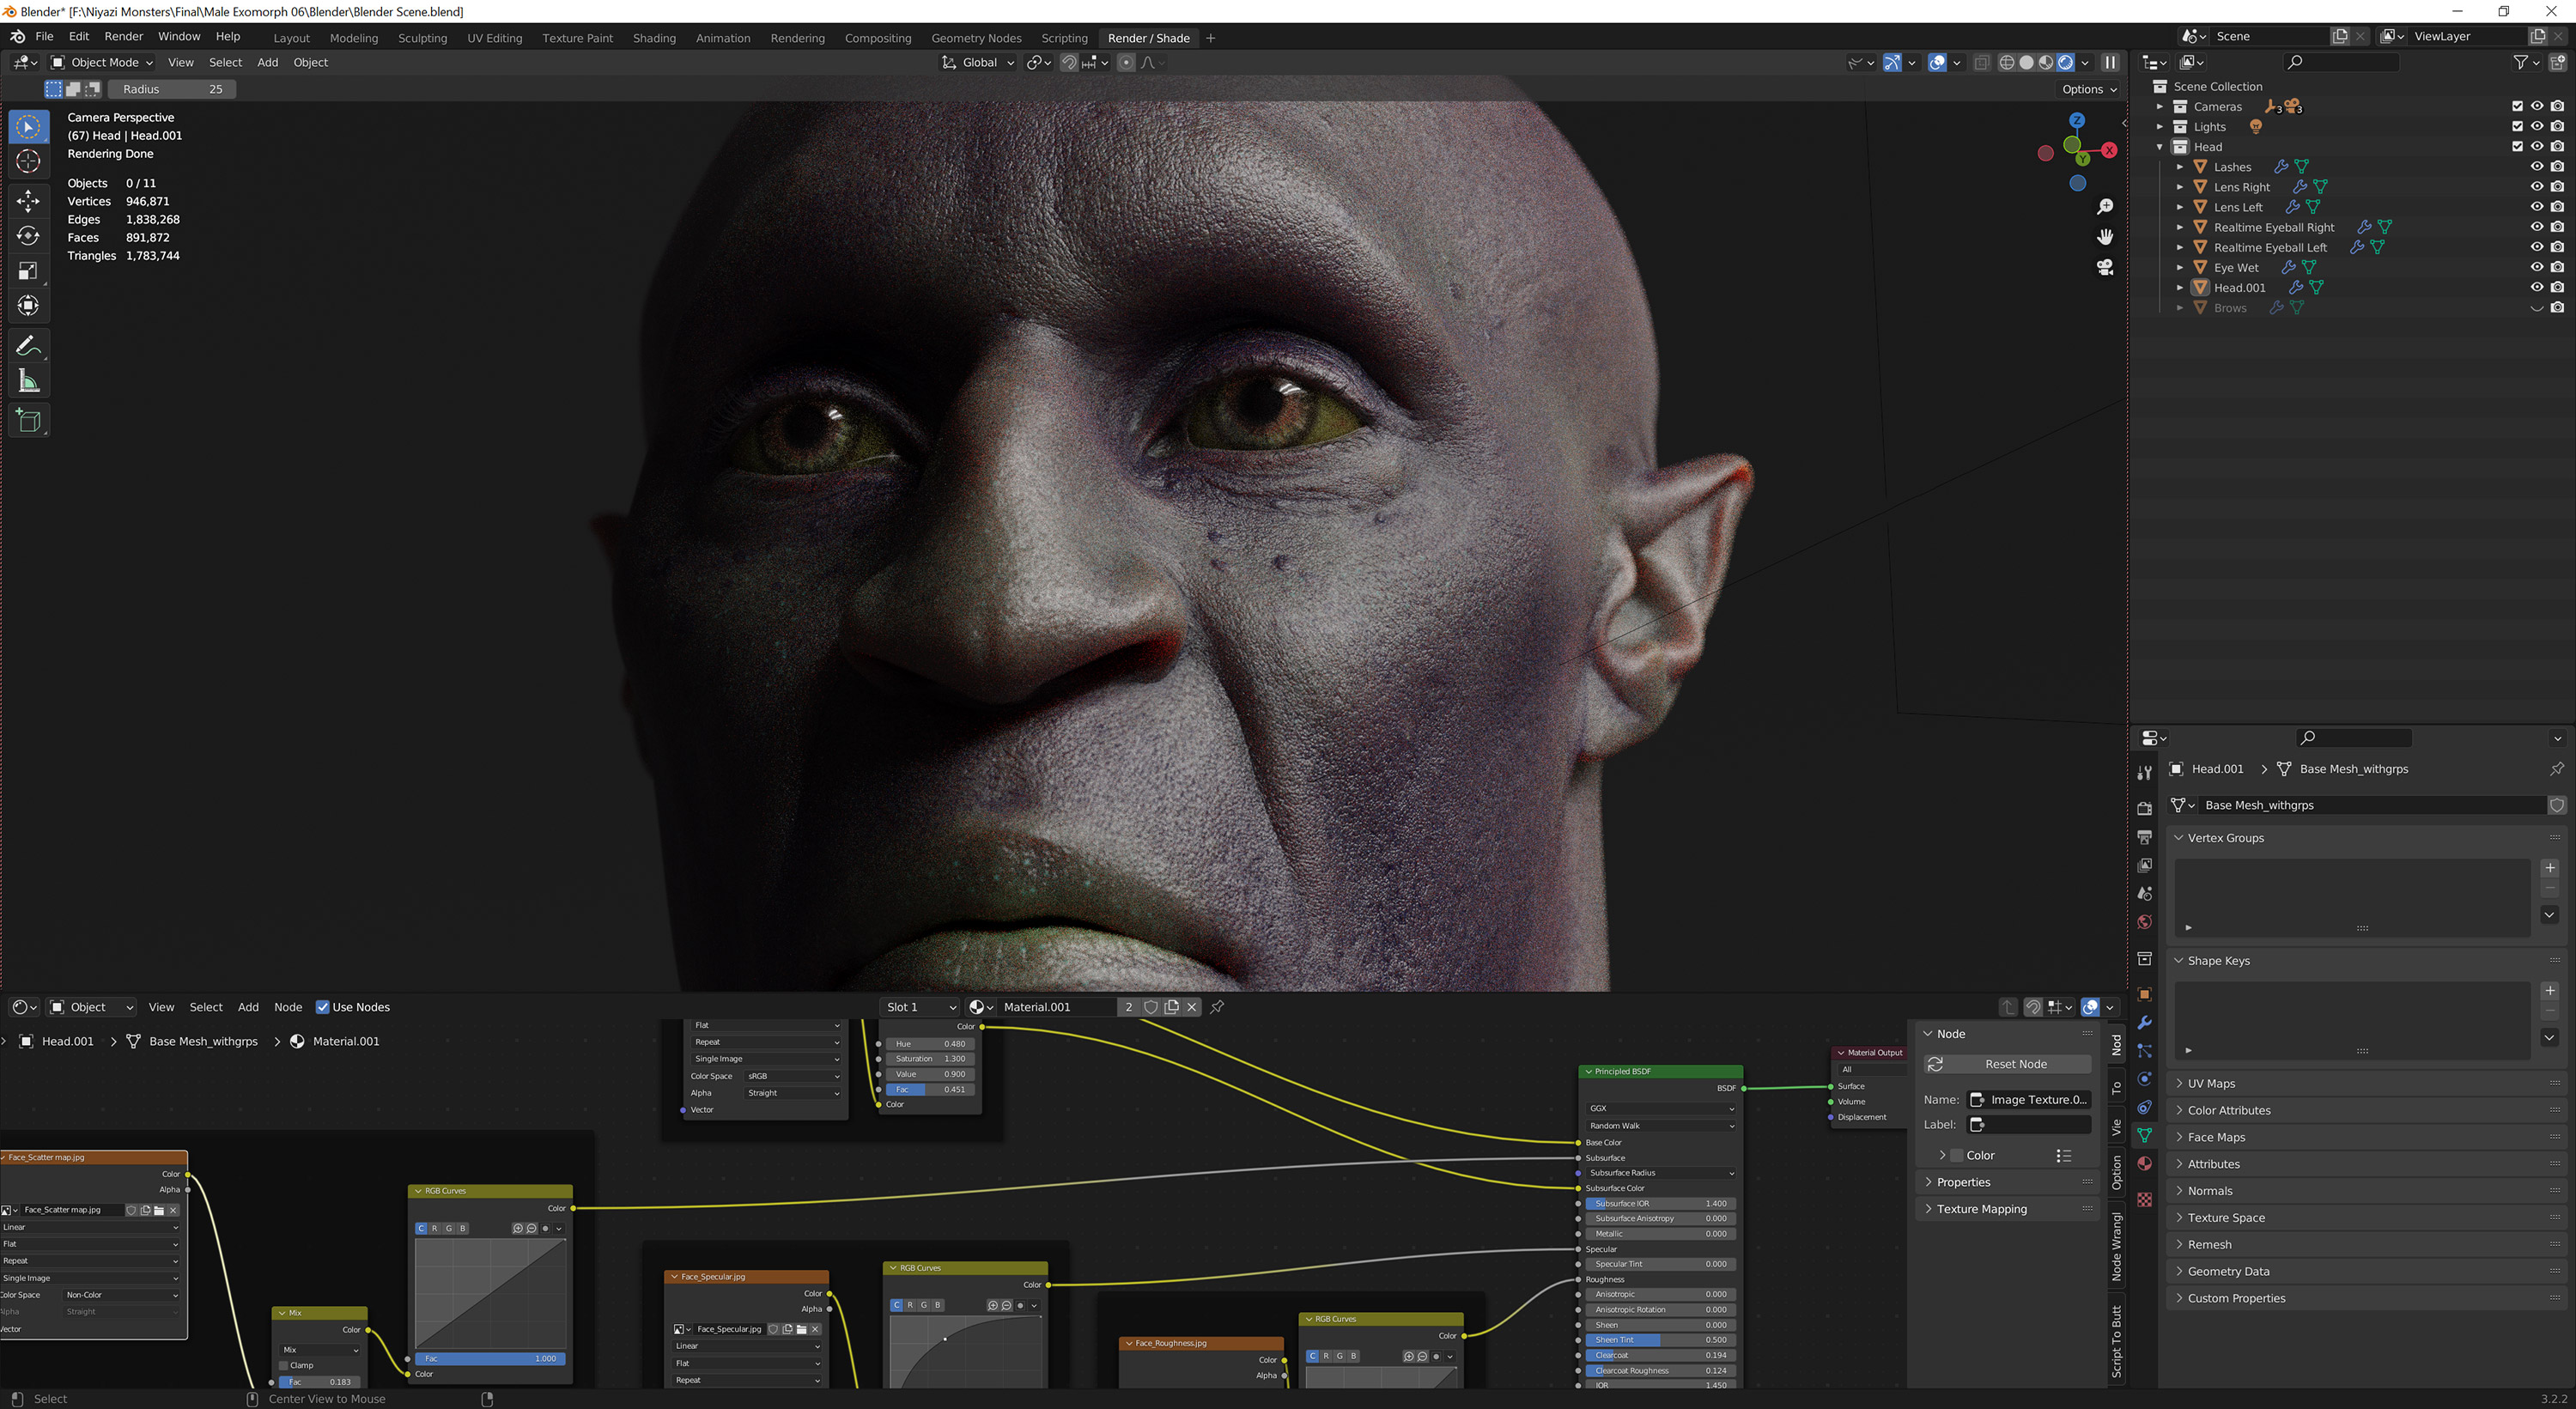
Task: Pin the Material.001 node tree
Action: [x=1217, y=1007]
